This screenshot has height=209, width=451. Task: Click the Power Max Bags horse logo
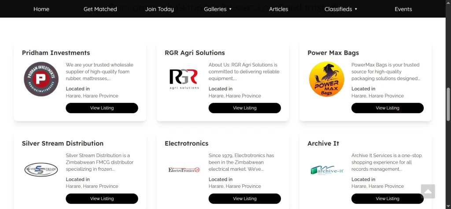coord(326,79)
